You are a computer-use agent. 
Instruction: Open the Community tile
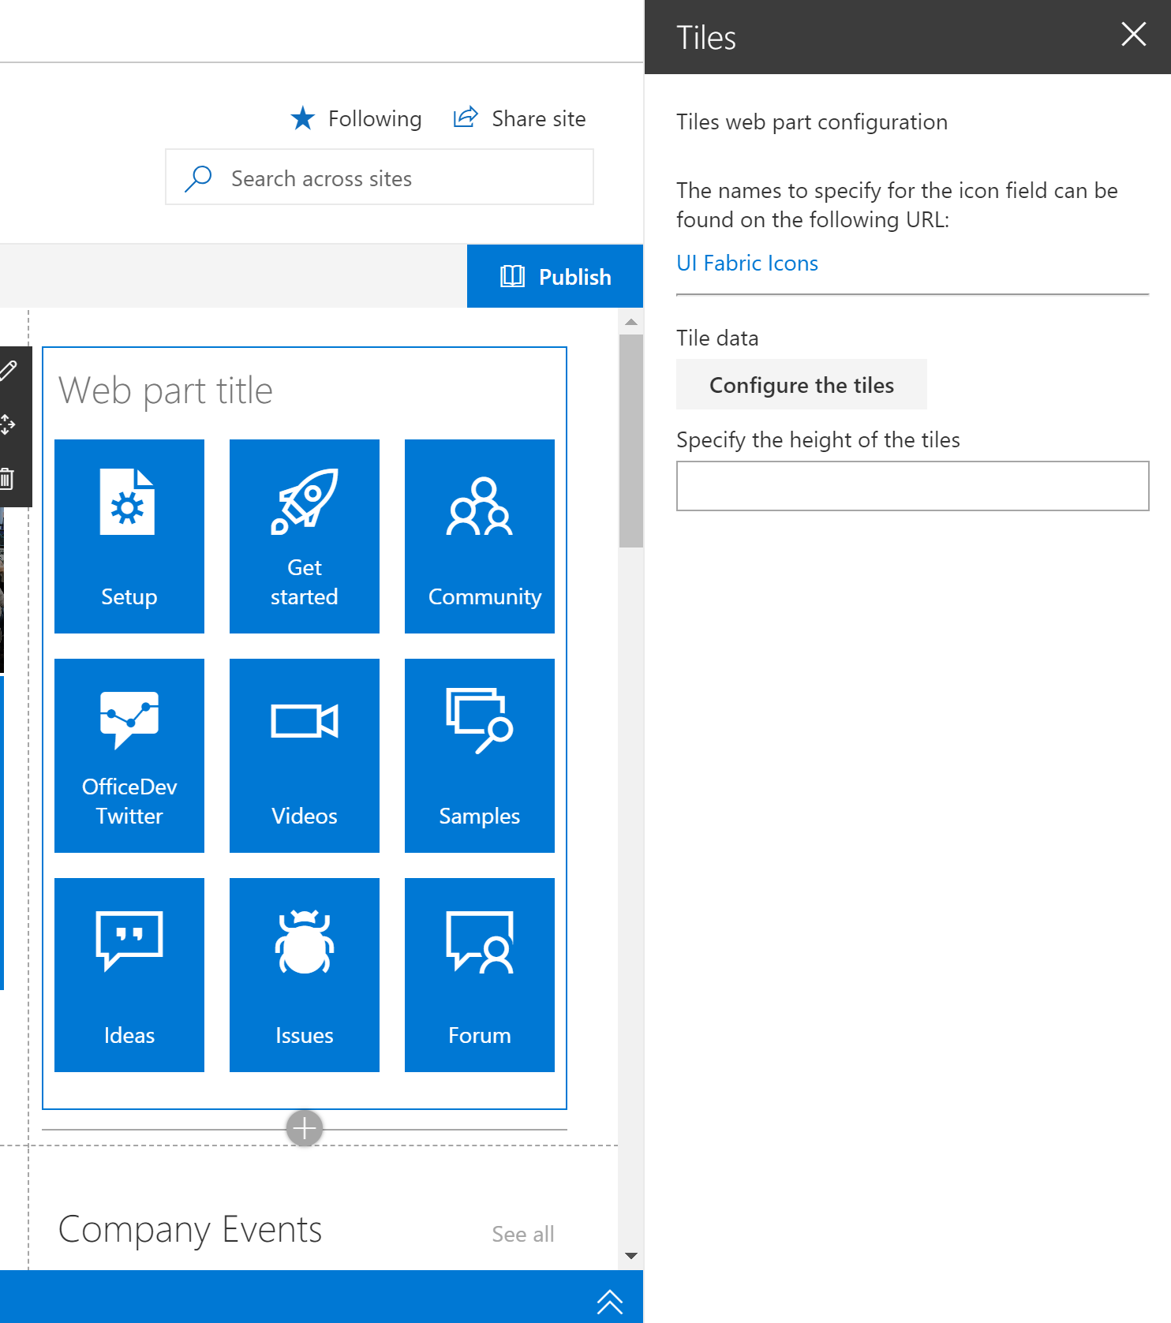tap(480, 536)
